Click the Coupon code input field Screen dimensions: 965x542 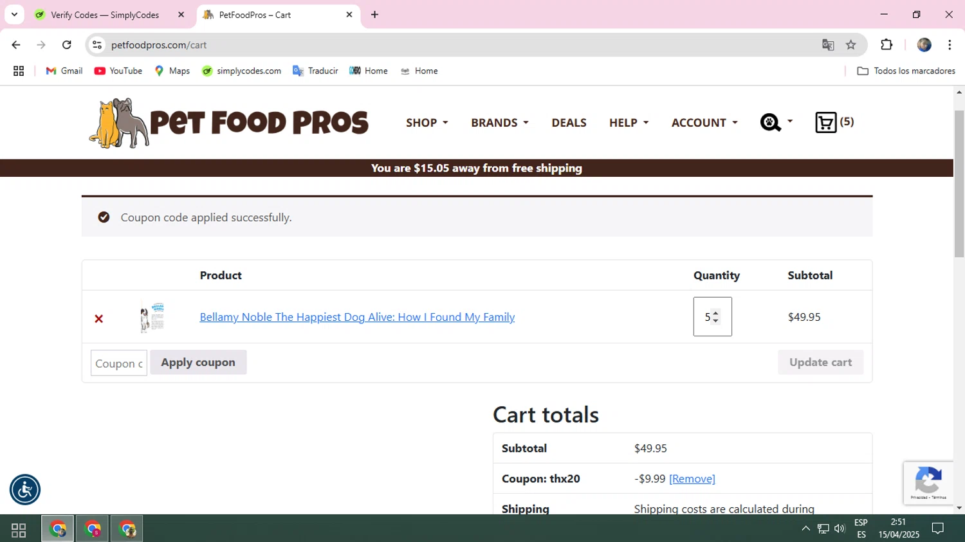tap(119, 363)
